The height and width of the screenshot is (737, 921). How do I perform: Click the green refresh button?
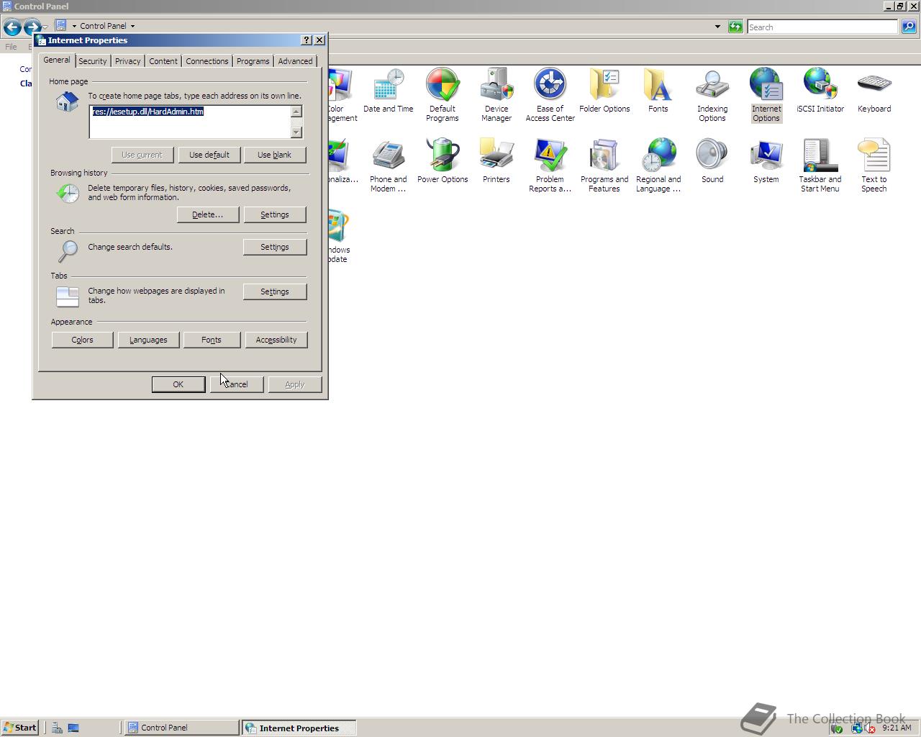click(735, 27)
